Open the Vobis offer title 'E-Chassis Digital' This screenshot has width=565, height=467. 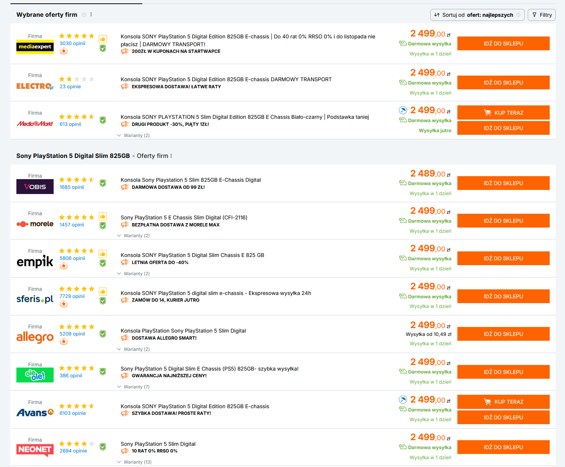coord(191,180)
